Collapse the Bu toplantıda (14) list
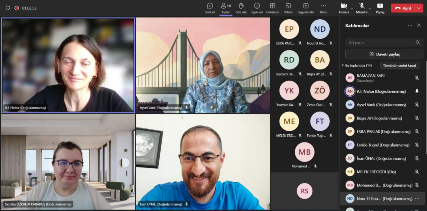This screenshot has height=211, width=427. point(343,65)
